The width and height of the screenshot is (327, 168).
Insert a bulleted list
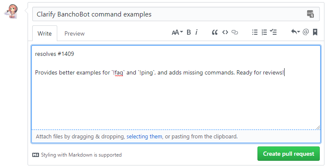click(x=254, y=32)
